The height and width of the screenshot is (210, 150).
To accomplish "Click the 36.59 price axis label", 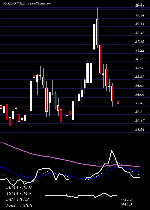I will point(140,59).
